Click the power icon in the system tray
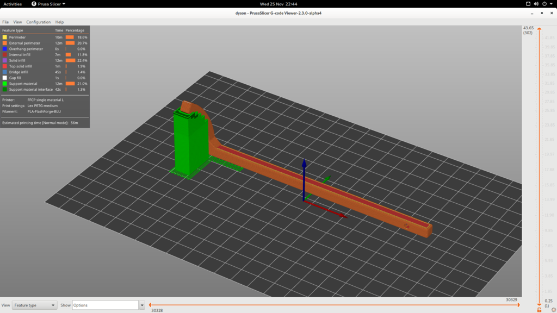The width and height of the screenshot is (557, 313). click(x=544, y=4)
